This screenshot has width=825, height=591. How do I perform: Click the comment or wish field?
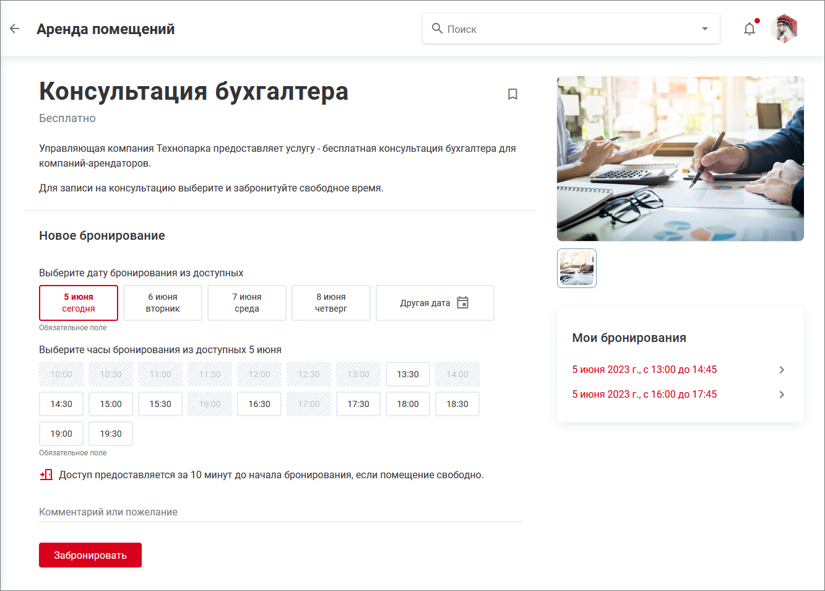click(x=280, y=512)
